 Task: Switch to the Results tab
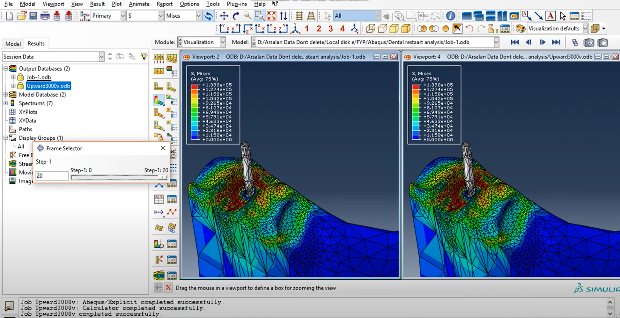[x=36, y=43]
